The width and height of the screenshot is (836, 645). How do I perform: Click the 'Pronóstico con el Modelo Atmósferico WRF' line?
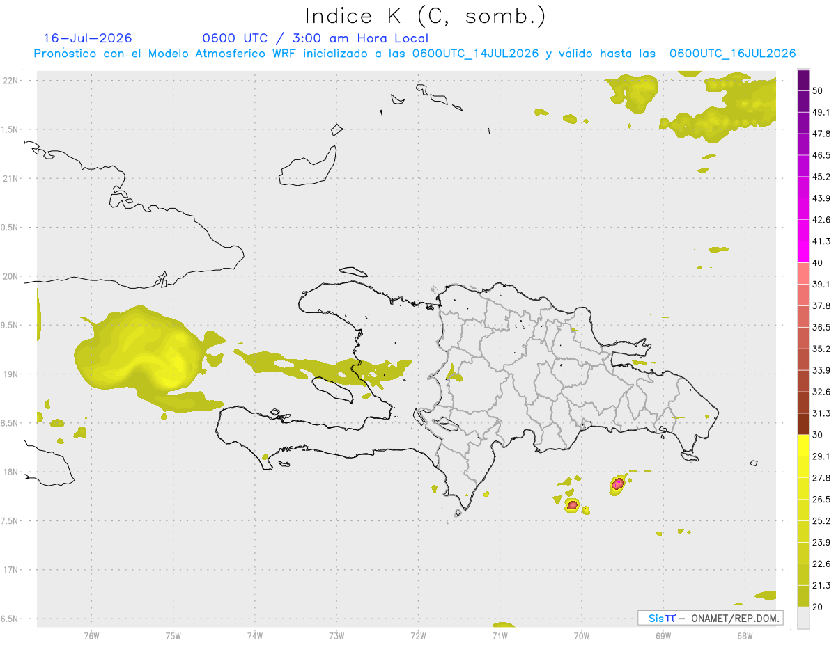tap(415, 54)
